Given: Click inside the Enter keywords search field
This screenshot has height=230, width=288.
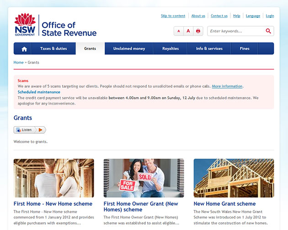Looking at the screenshot, I should coord(235,31).
